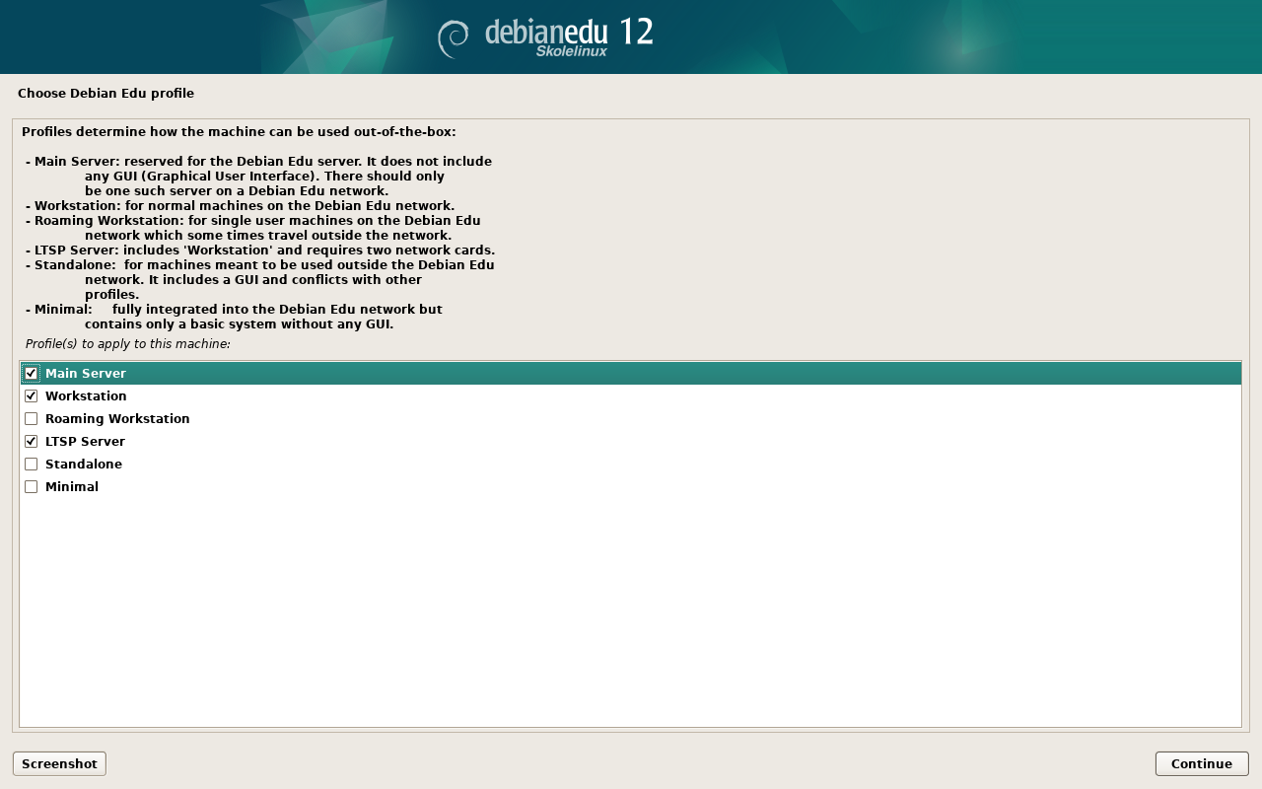Highlight the Workstation text label in list
Viewport: 1262px width, 789px height.
(x=86, y=396)
